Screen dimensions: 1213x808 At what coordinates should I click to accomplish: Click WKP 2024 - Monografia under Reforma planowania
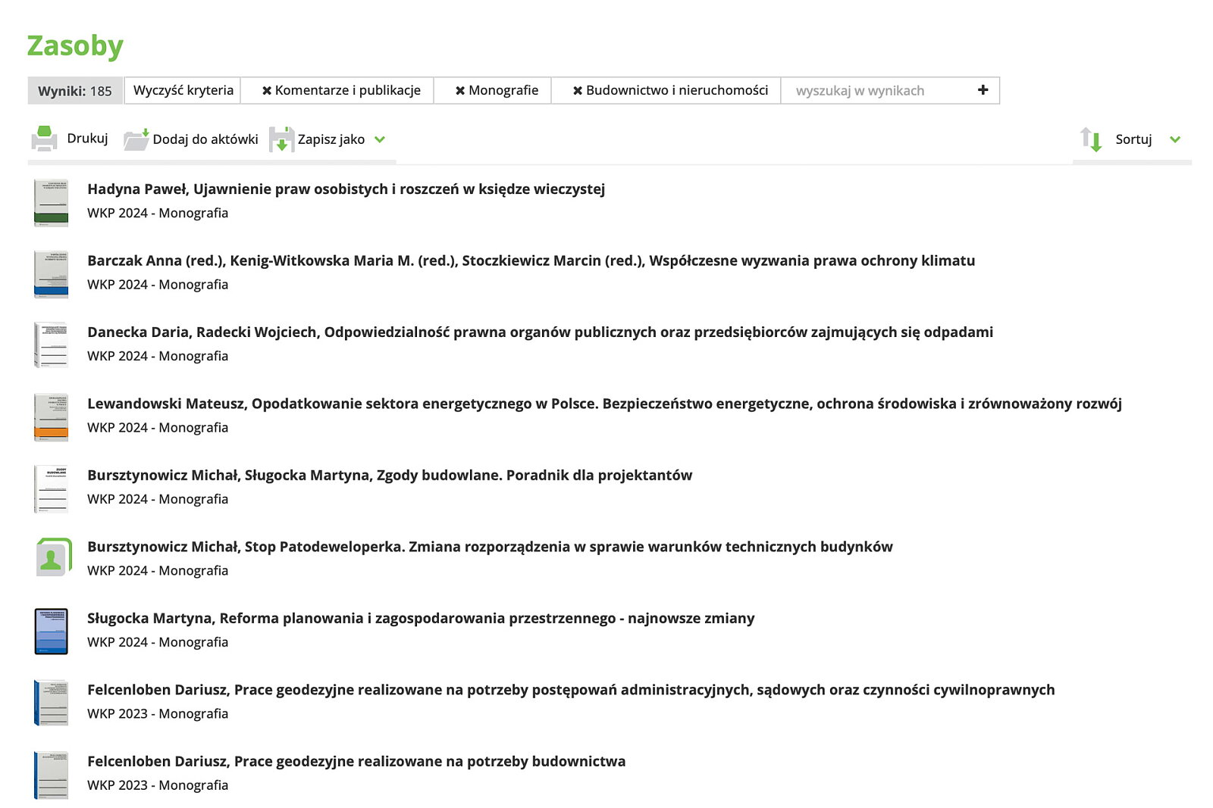(158, 642)
